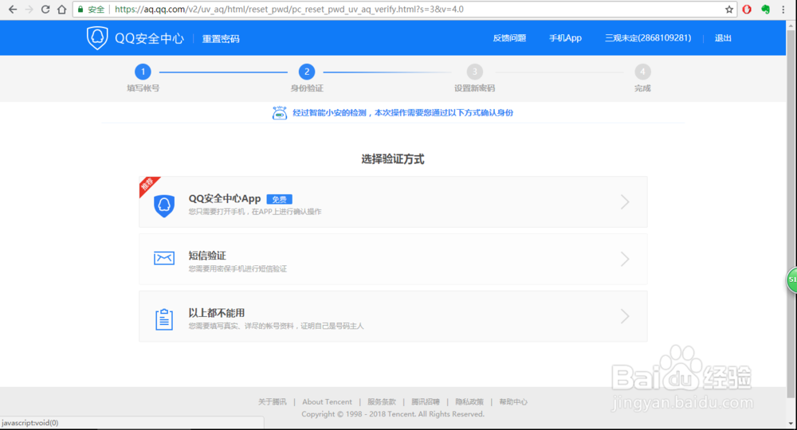The width and height of the screenshot is (797, 430).
Task: Click step 2 身份验证 circle
Action: pyautogui.click(x=307, y=72)
